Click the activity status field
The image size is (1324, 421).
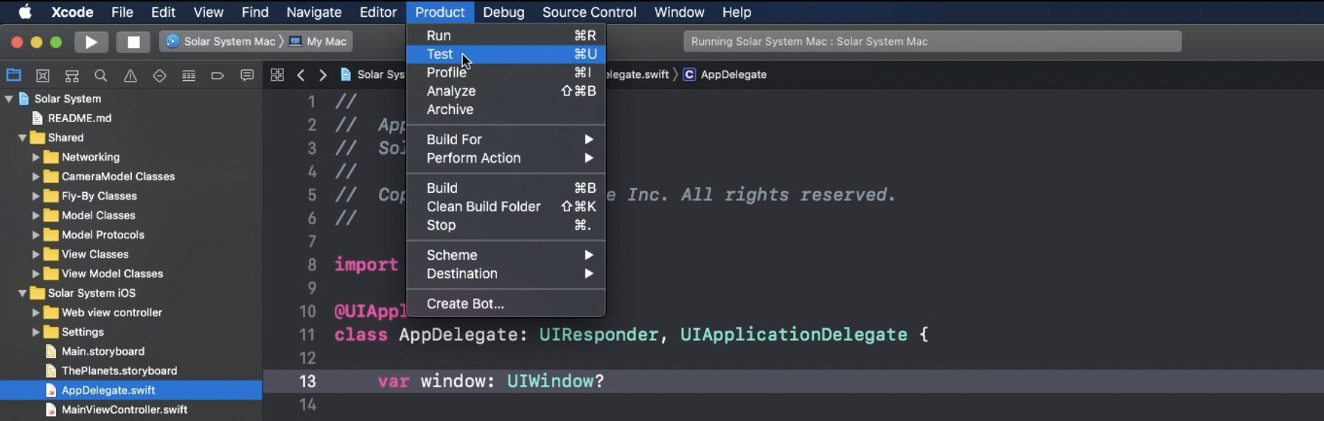[x=933, y=41]
